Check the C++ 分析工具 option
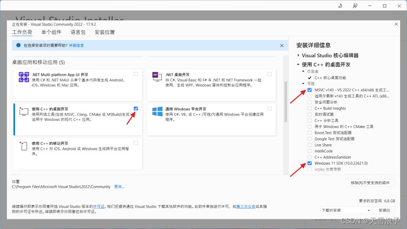The image size is (407, 229). (x=310, y=120)
